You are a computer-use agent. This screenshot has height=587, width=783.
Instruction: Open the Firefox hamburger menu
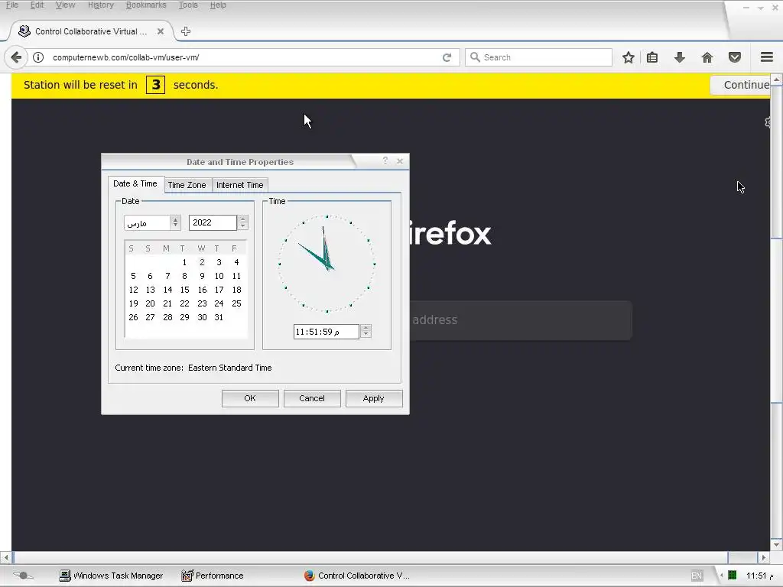(x=767, y=57)
